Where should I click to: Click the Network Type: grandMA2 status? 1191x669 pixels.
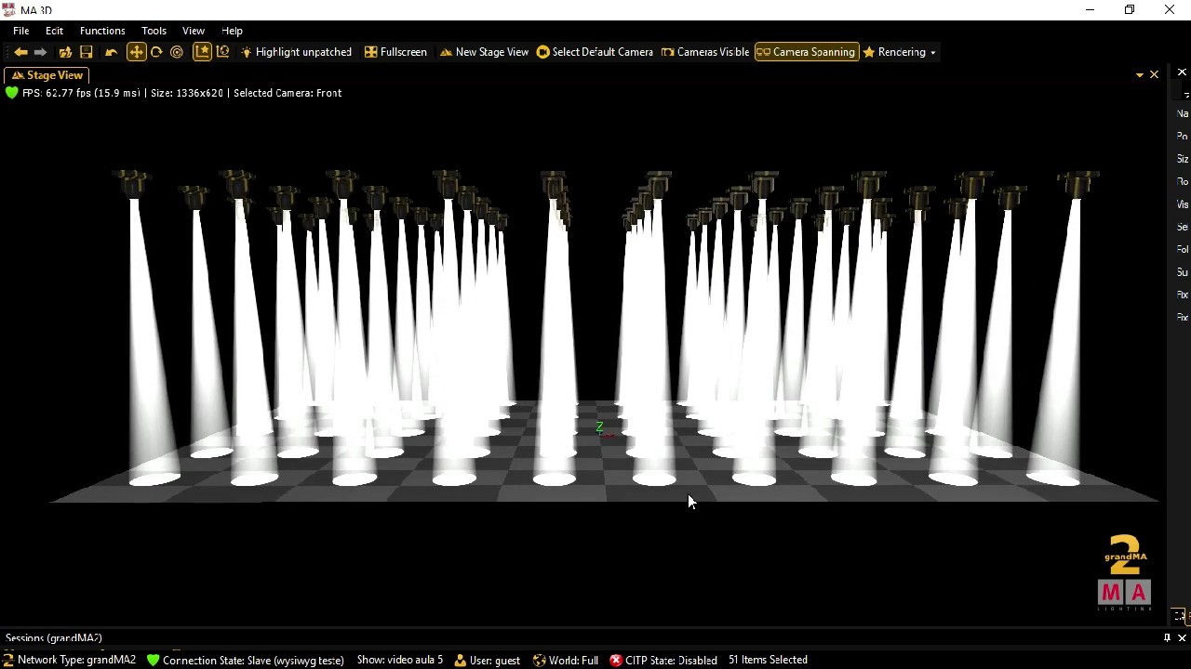click(76, 660)
